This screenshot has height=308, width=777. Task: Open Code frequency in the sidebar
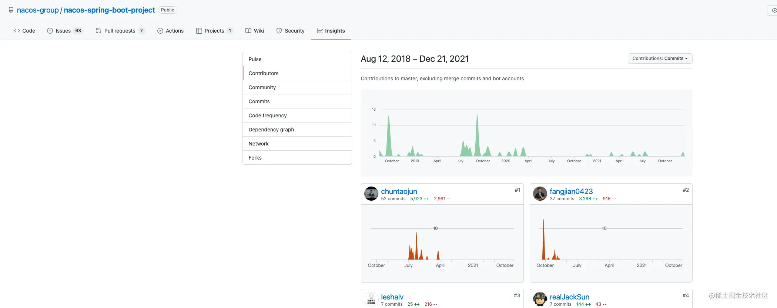[297, 115]
